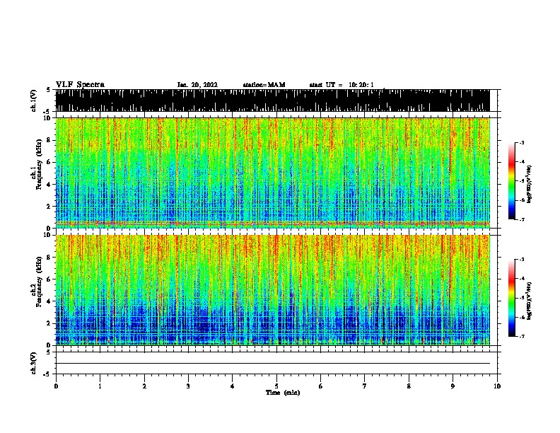The height and width of the screenshot is (433, 560).
Task: Click the ch.2 color scale bar
Action: (x=512, y=298)
